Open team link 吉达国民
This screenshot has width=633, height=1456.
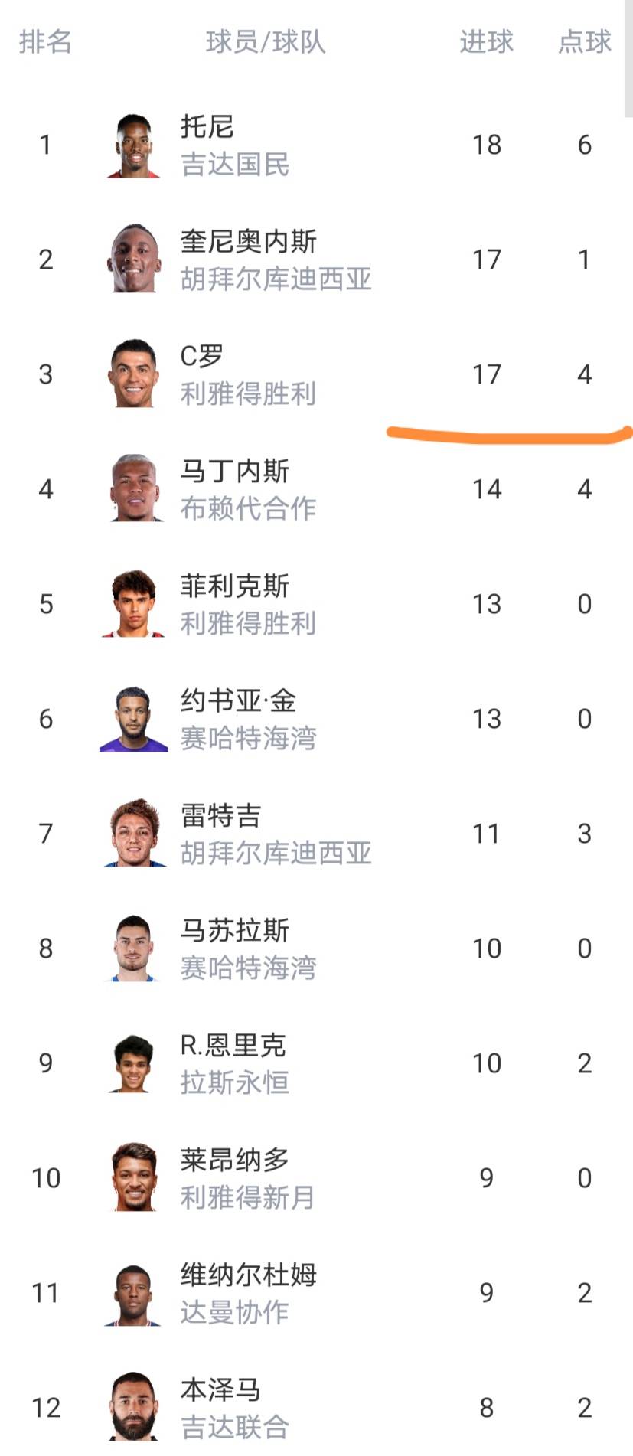coord(235,165)
